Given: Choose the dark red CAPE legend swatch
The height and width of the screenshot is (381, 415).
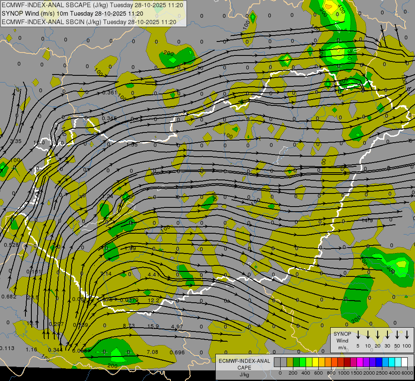Looking at the screenshot, I should point(347,362).
